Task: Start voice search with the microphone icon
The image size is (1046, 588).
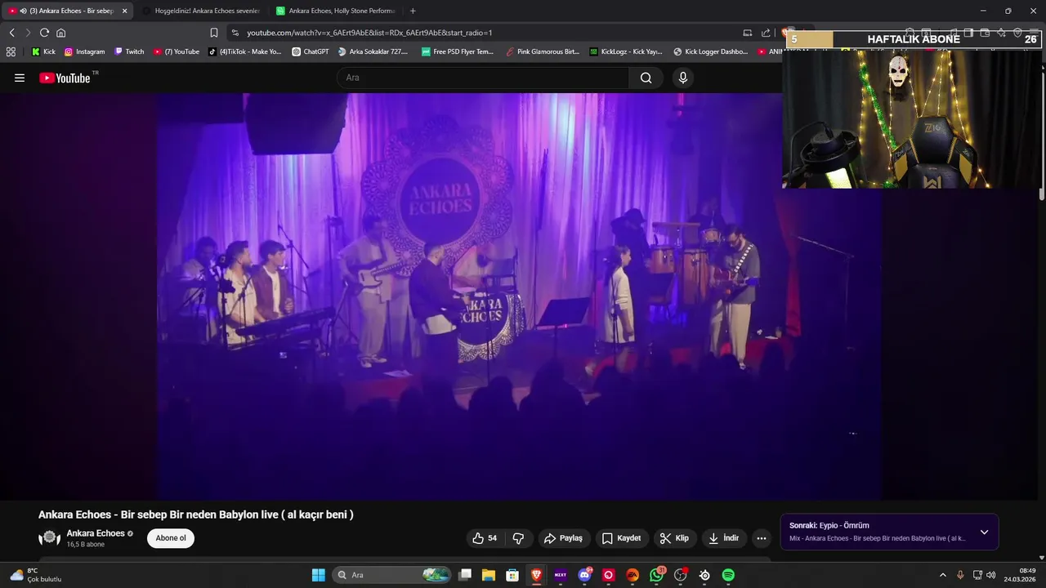Action: point(683,78)
